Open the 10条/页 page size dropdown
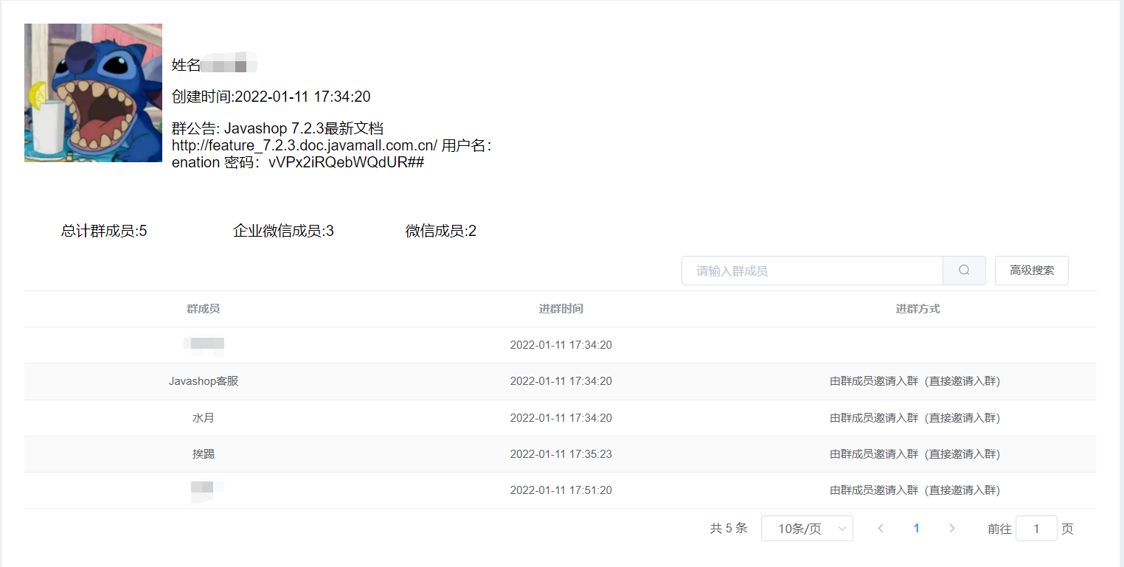This screenshot has height=567, width=1124. coord(807,528)
